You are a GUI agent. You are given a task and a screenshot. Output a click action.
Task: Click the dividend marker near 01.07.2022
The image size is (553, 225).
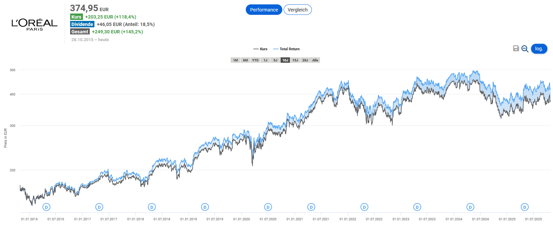tap(364, 207)
